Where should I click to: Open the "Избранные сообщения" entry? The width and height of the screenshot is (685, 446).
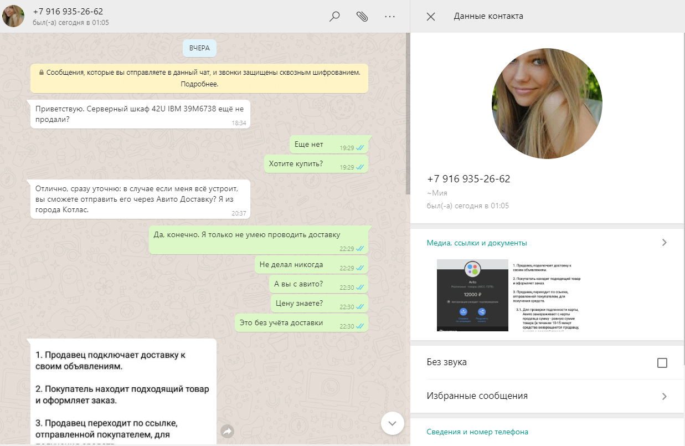click(477, 396)
